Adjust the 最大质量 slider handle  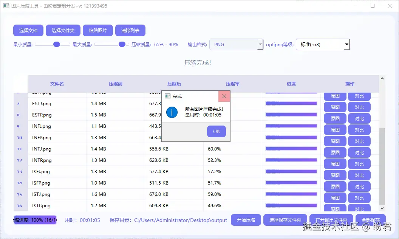click(122, 44)
